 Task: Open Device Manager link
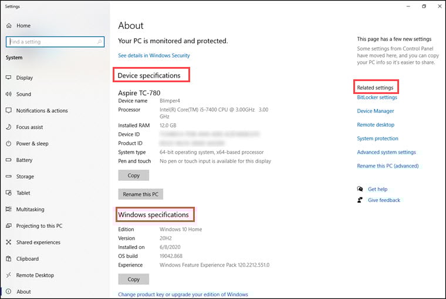point(376,111)
